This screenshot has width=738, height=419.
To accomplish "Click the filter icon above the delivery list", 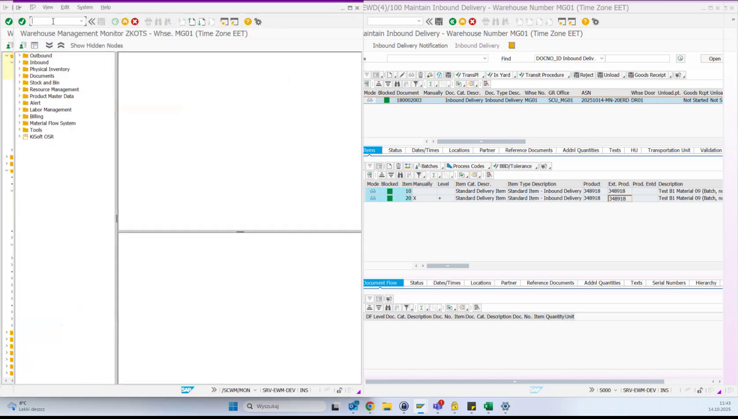I will (x=416, y=84).
